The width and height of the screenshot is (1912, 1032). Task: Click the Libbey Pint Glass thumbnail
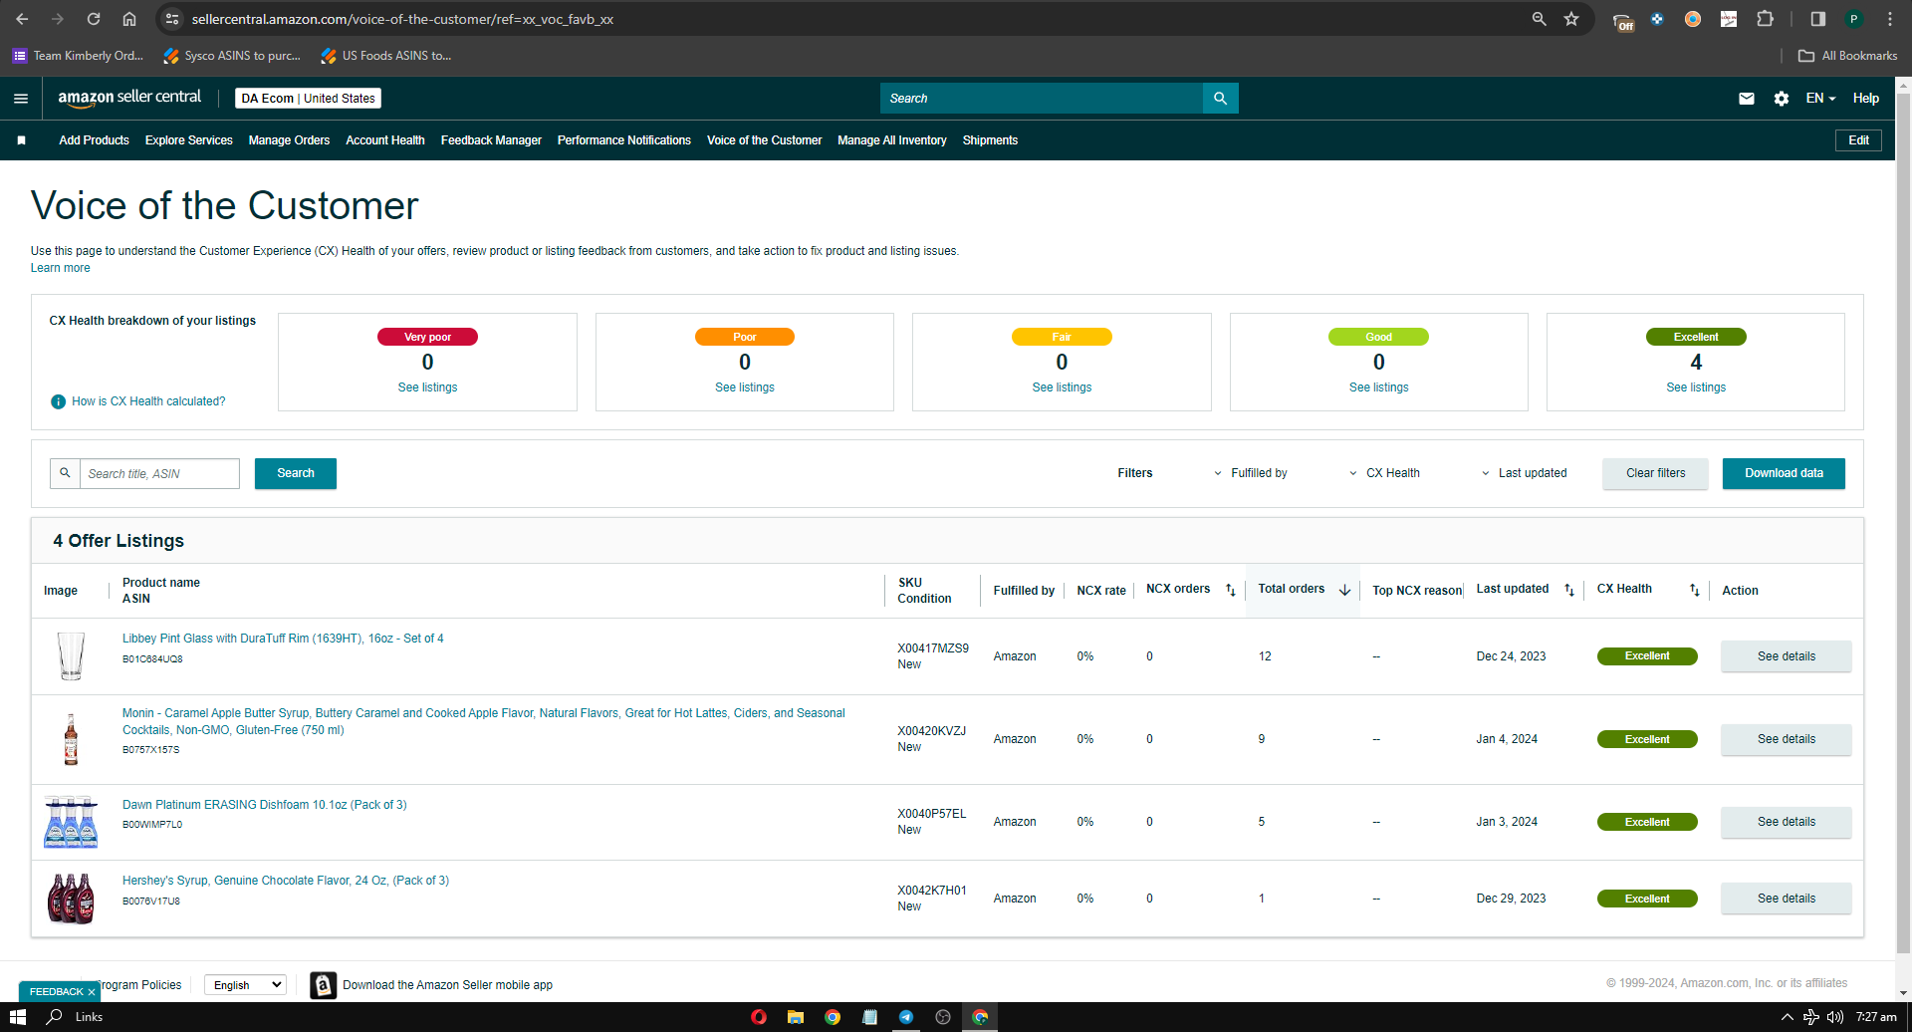click(71, 656)
